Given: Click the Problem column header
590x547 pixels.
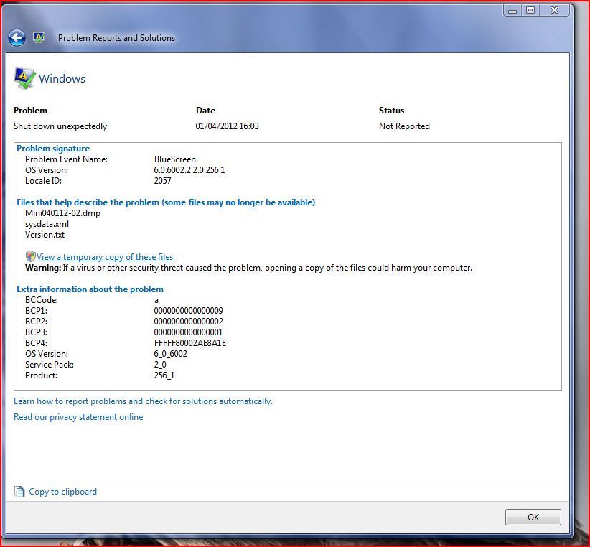Looking at the screenshot, I should tap(30, 111).
